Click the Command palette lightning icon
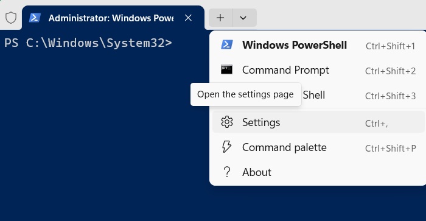The image size is (426, 221). [226, 147]
